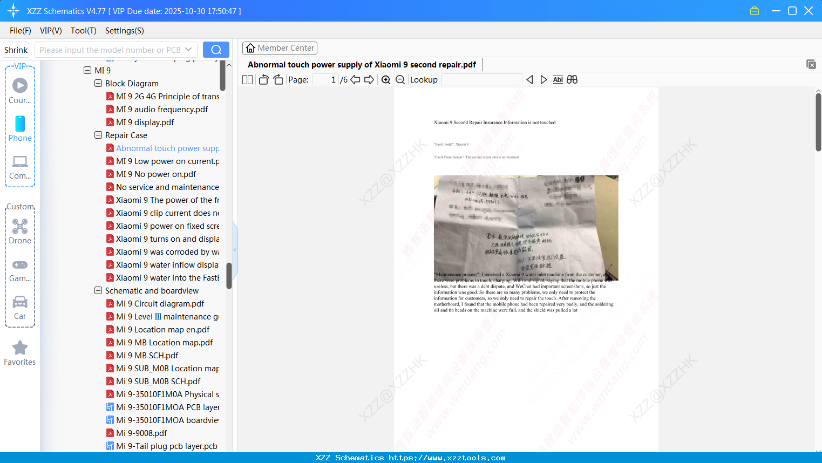
Task: Select the Abnormal touch power supply tab
Action: [x=362, y=65]
